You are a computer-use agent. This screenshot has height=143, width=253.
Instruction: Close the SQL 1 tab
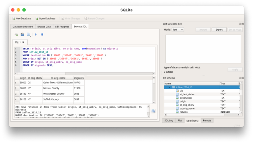coord(23,42)
